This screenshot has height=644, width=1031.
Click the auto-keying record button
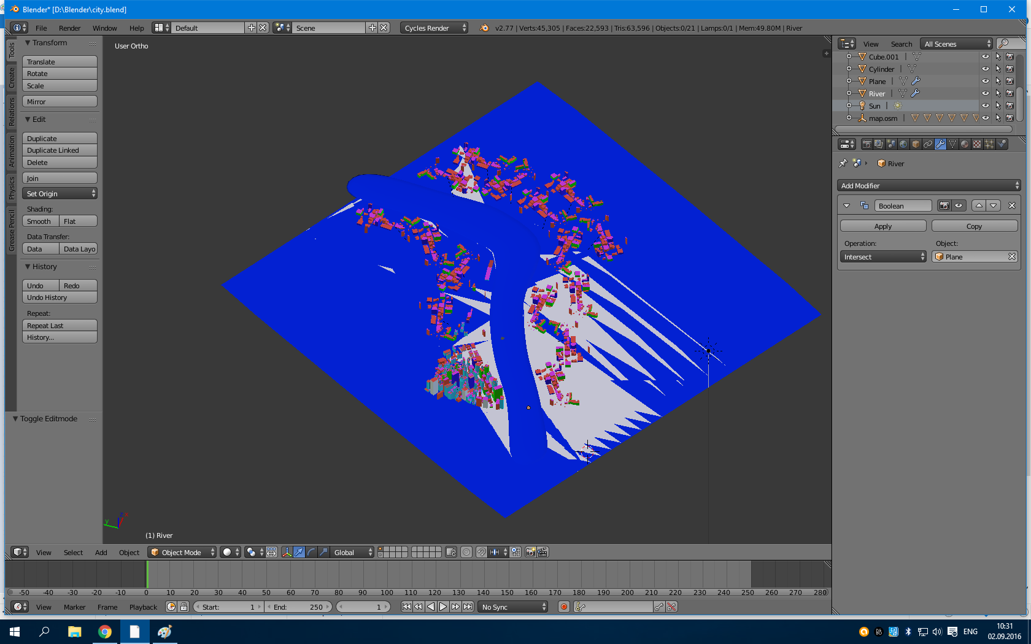pos(564,607)
